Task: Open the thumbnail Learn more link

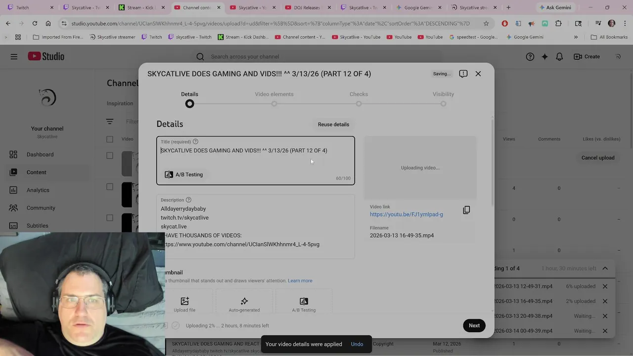Action: click(x=300, y=281)
